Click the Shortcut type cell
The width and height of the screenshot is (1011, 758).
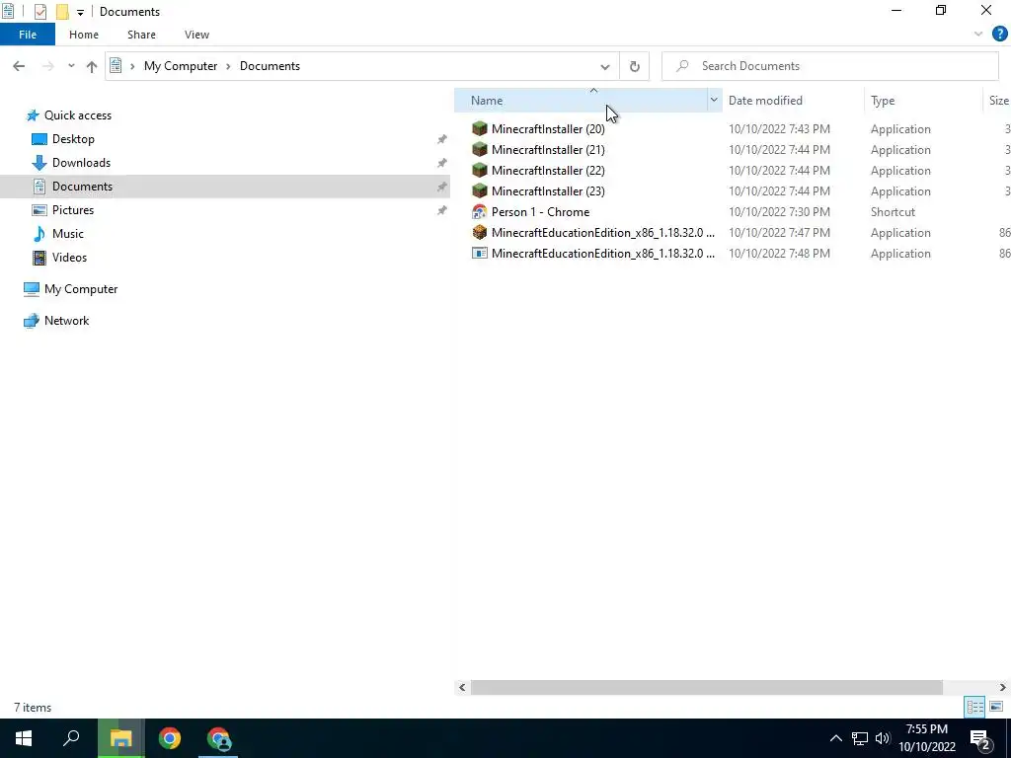click(x=893, y=212)
